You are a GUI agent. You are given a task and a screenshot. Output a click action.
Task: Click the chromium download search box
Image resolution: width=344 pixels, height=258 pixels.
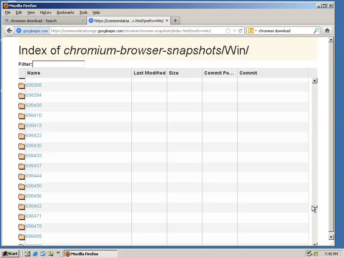click(285, 31)
